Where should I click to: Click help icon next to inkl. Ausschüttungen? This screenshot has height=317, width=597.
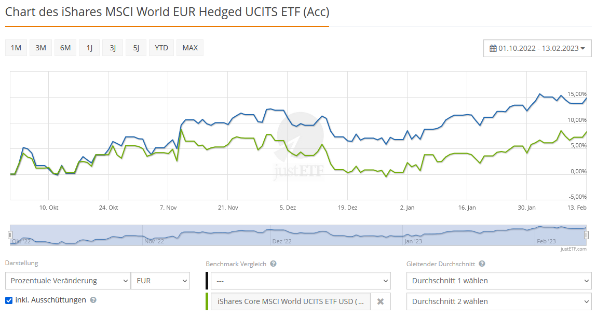pyautogui.click(x=93, y=300)
